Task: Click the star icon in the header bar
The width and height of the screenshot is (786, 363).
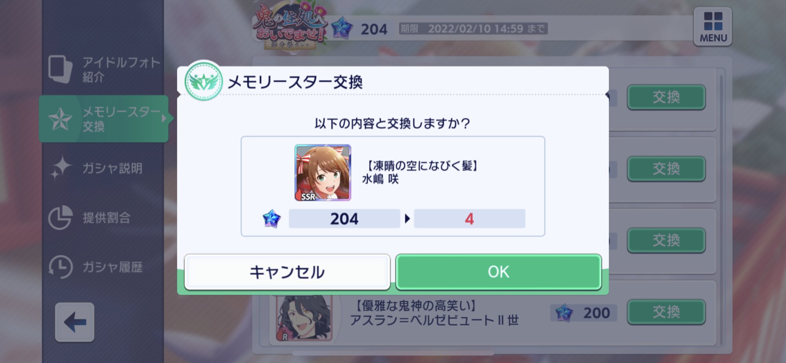Action: (342, 28)
